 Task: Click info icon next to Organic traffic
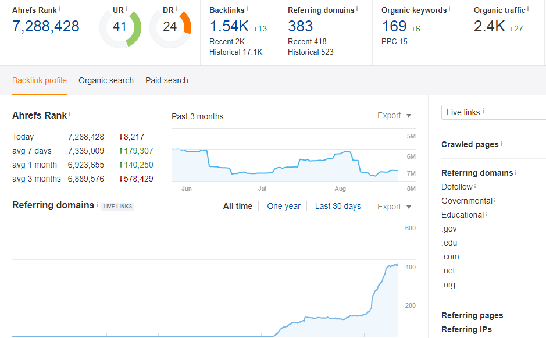click(x=528, y=9)
